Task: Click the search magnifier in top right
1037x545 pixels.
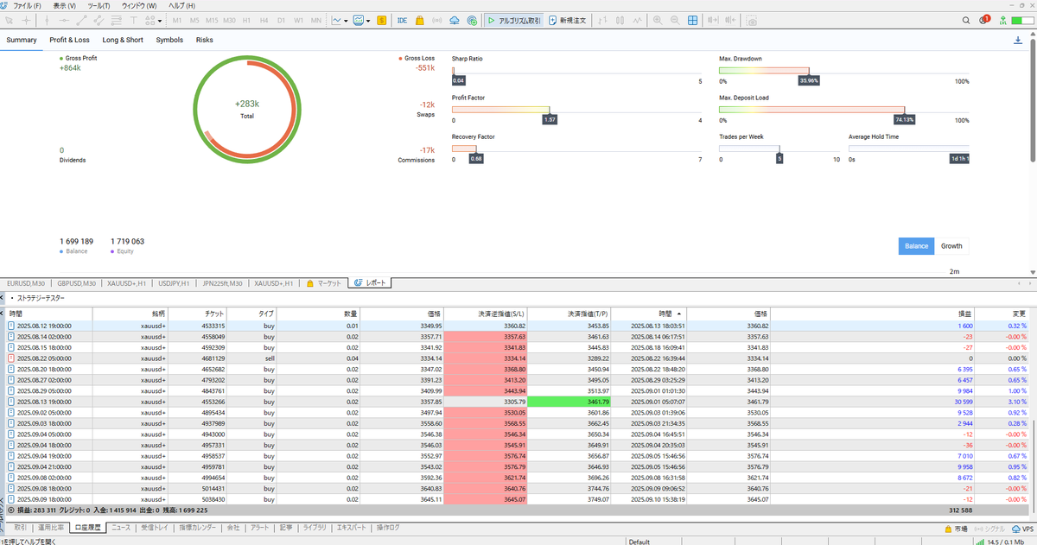Action: [x=966, y=20]
